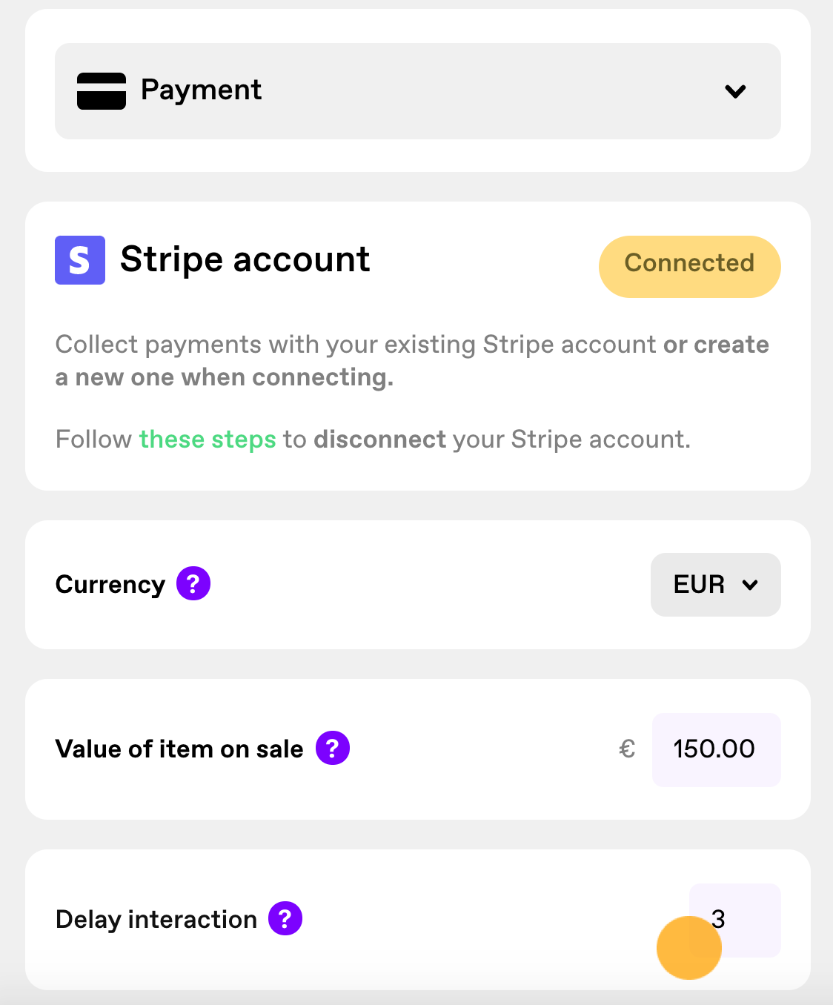The image size is (833, 1005).
Task: Click the orange circle indicator
Action: click(x=689, y=948)
